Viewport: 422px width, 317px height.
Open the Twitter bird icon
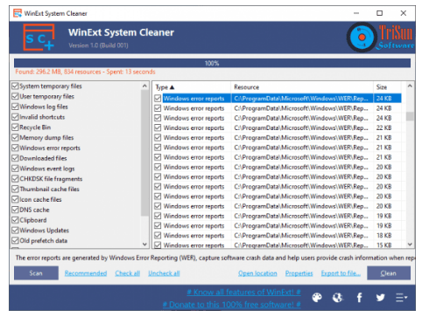pos(380,298)
